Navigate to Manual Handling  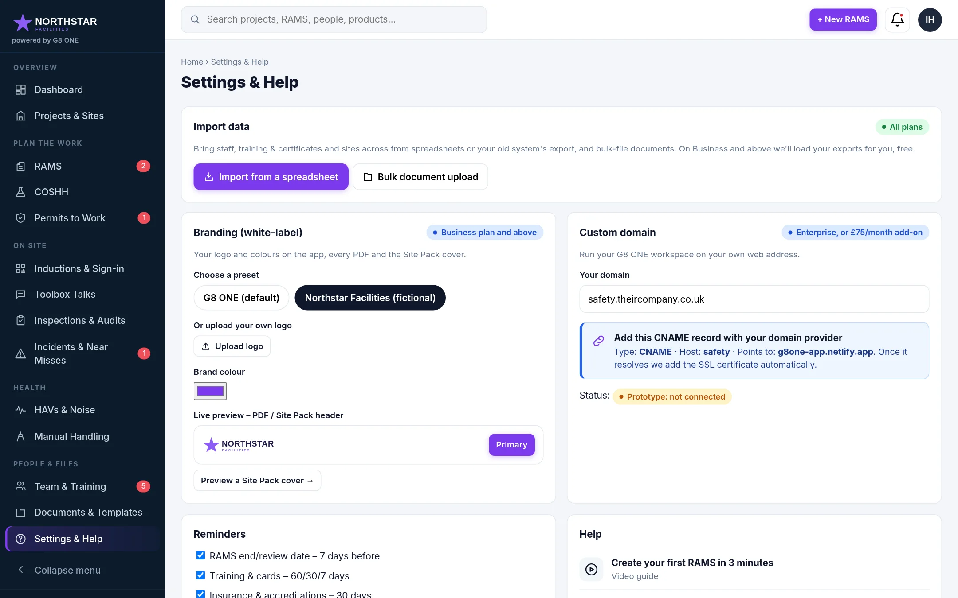tap(82, 436)
